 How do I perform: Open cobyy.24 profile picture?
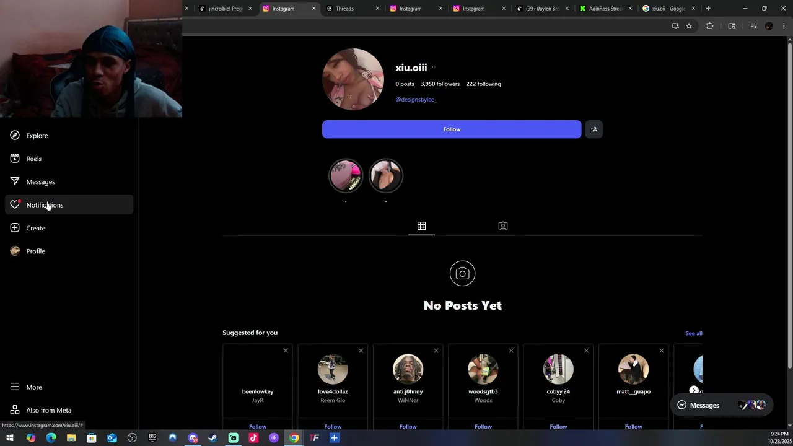tap(558, 369)
